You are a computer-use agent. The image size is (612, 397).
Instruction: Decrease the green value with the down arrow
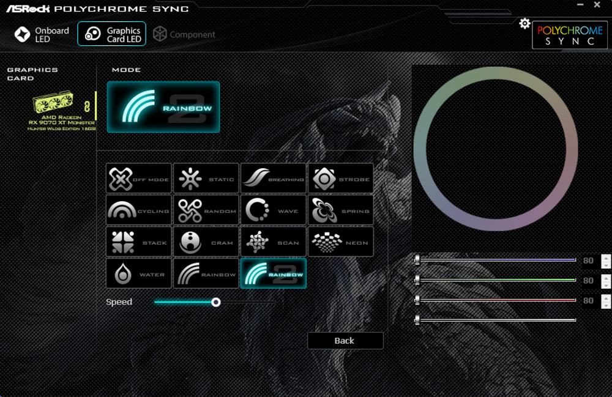[606, 284]
